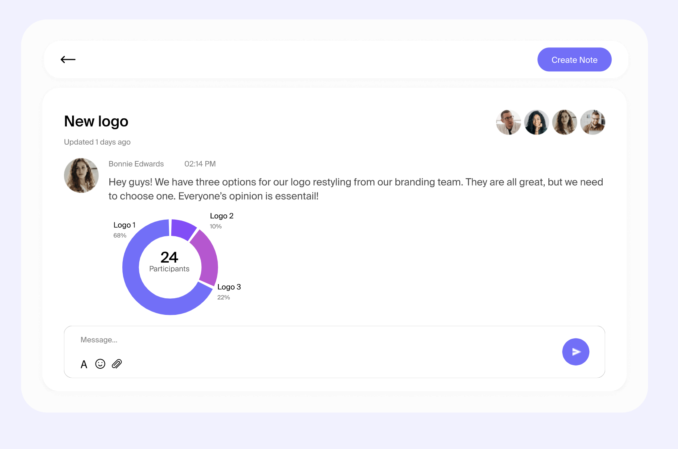Click the 24 Participants chart center
Viewport: 678px width, 449px height.
[169, 262]
